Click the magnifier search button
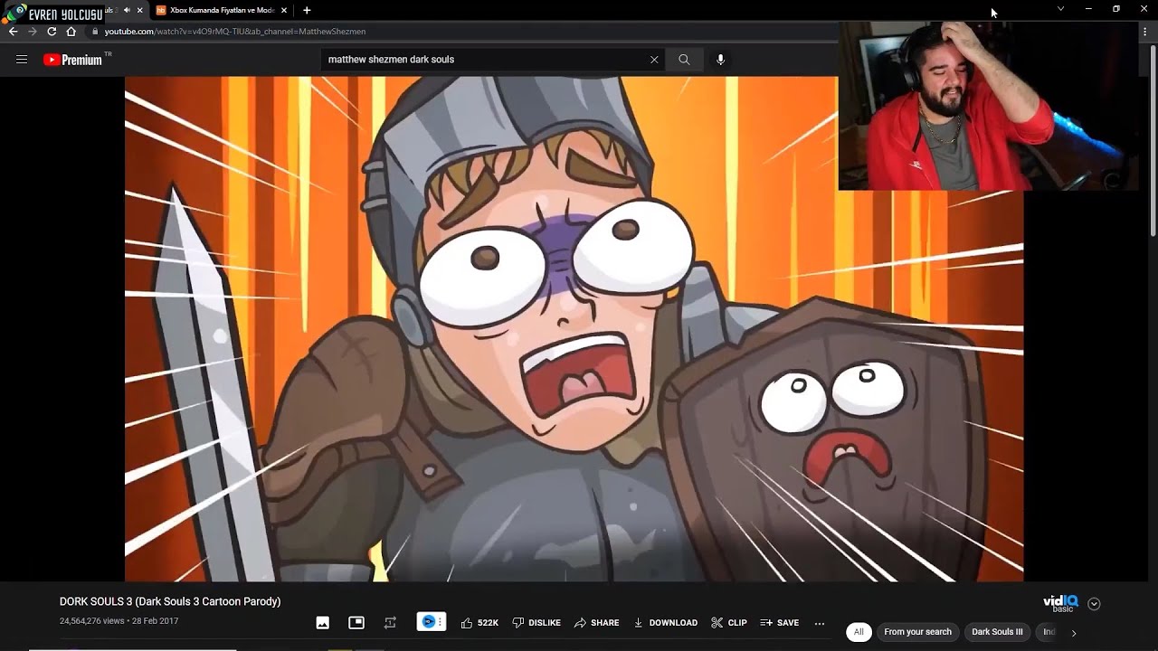Image resolution: width=1158 pixels, height=651 pixels. pyautogui.click(x=684, y=60)
